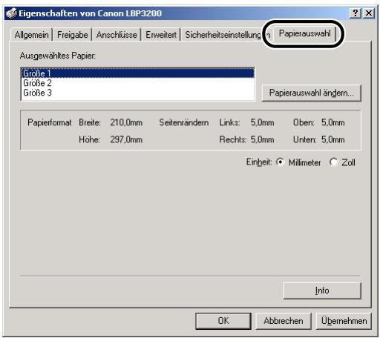Viewport: 380px width, 338px height.
Task: Close the Eigenschaften von Canon LBP3200 dialog
Action: [369, 13]
